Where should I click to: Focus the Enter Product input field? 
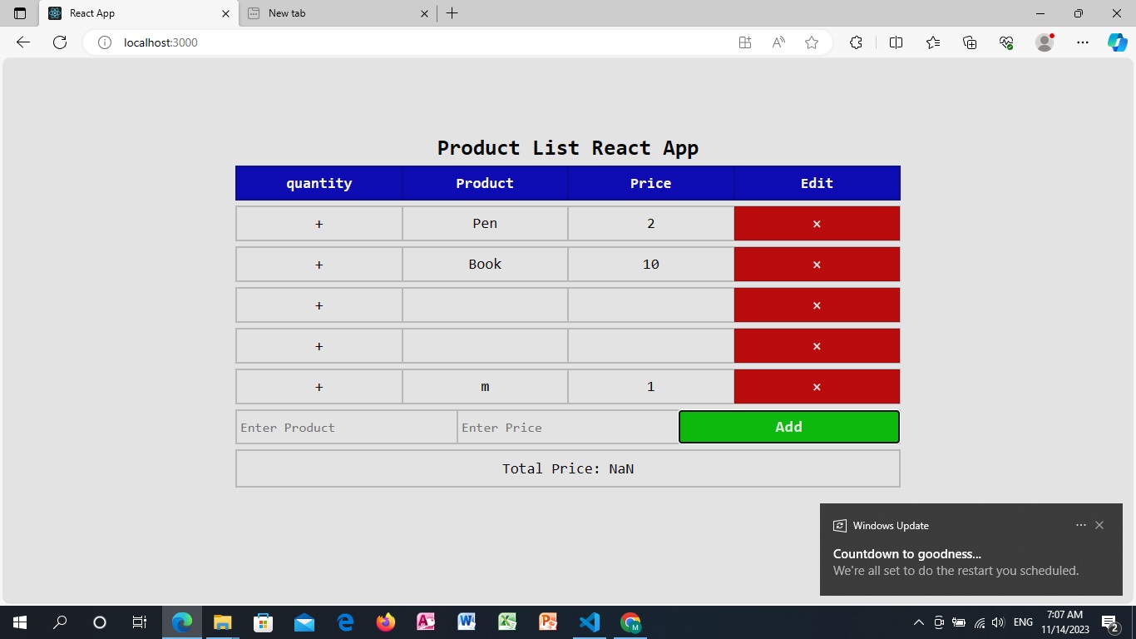[347, 427]
